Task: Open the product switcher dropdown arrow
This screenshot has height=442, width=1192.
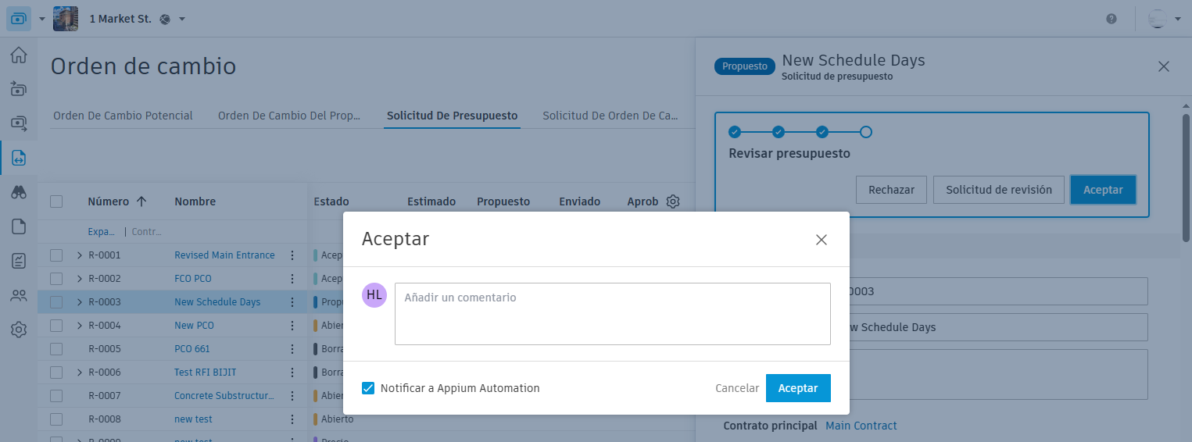Action: pyautogui.click(x=42, y=19)
